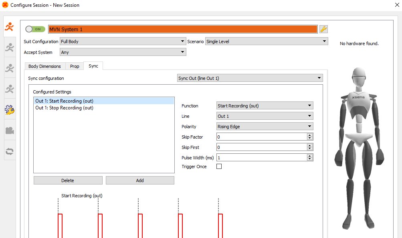The width and height of the screenshot is (402, 238).
Task: Click the Xsens avatar figure
Action: point(359,148)
